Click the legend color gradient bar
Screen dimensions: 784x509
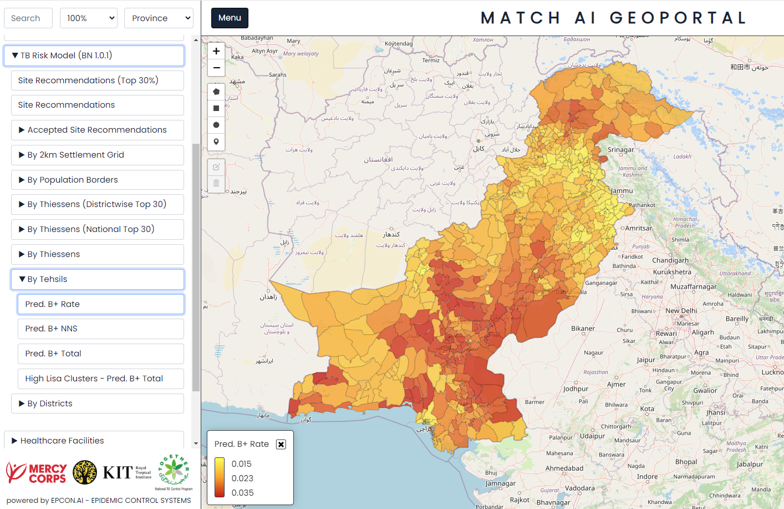click(x=220, y=477)
